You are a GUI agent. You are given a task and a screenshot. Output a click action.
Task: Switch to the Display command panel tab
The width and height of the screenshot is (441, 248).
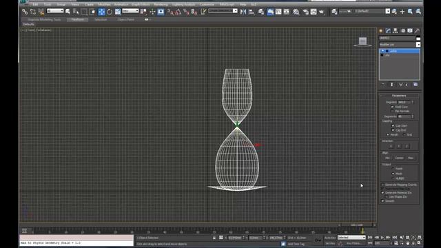click(410, 30)
